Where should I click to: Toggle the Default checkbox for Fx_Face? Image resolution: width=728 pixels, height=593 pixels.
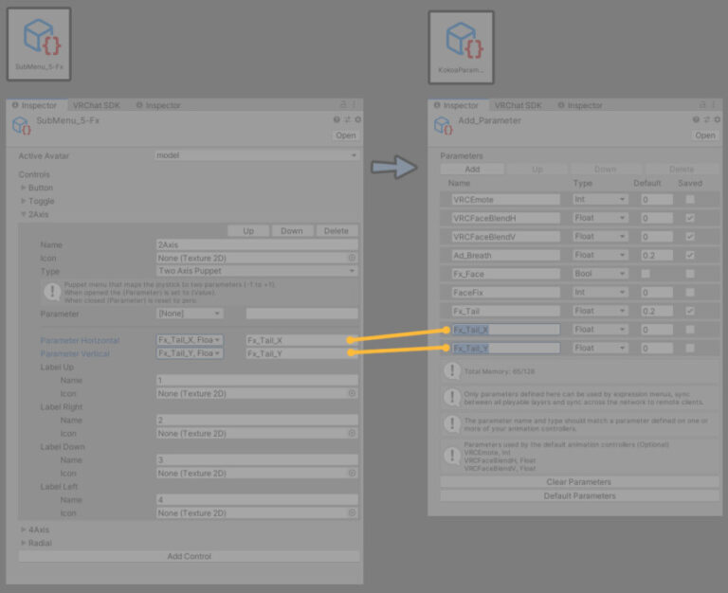coord(646,274)
